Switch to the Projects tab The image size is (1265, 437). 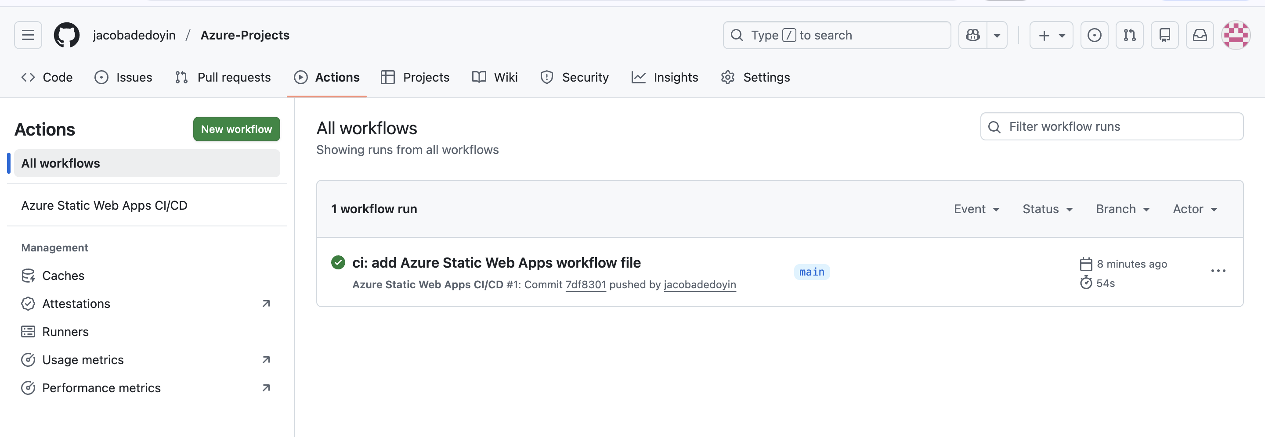tap(415, 78)
